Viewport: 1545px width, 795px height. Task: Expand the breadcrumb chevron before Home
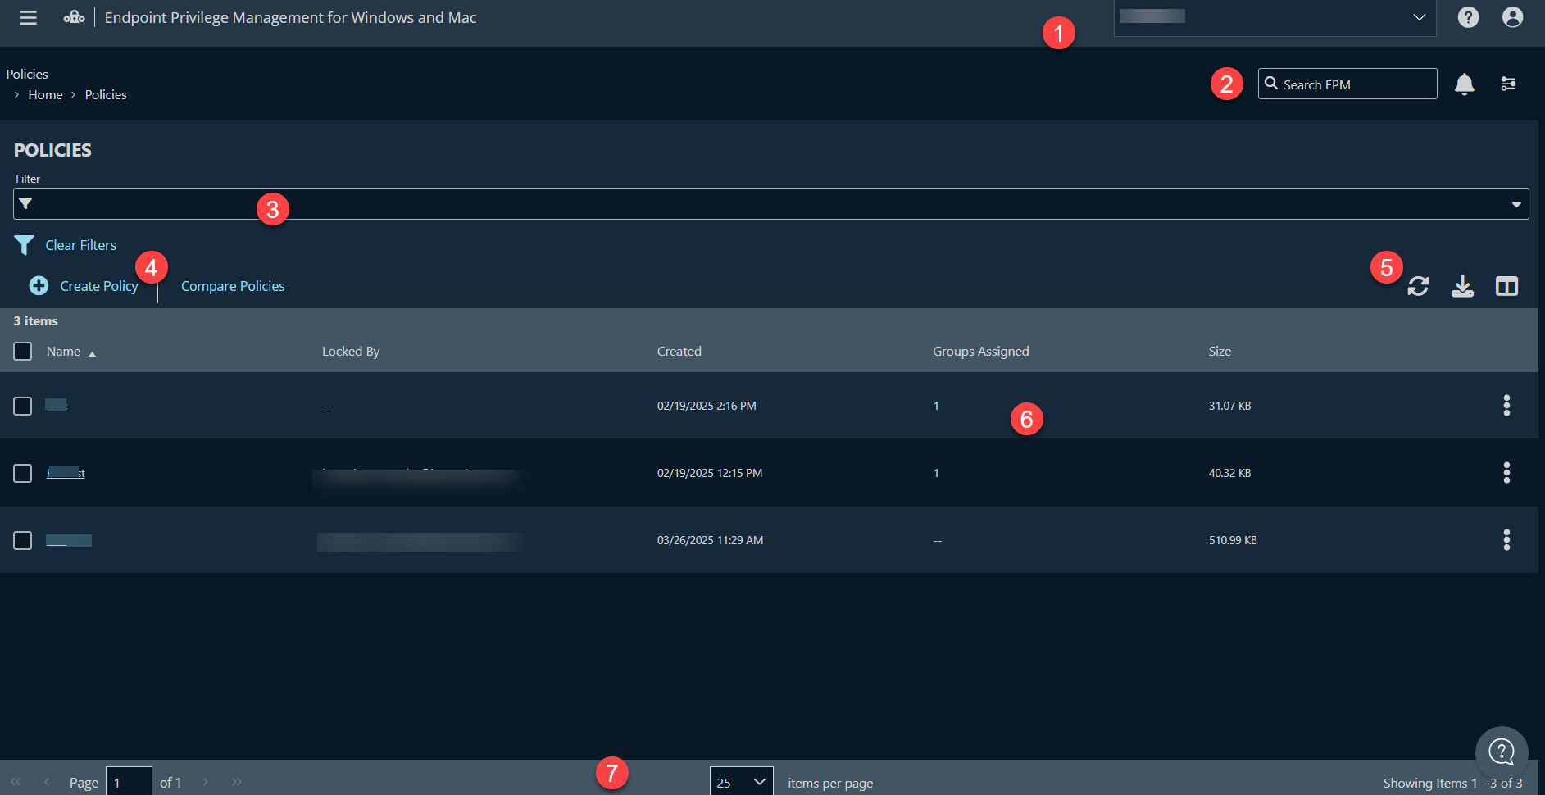point(16,95)
